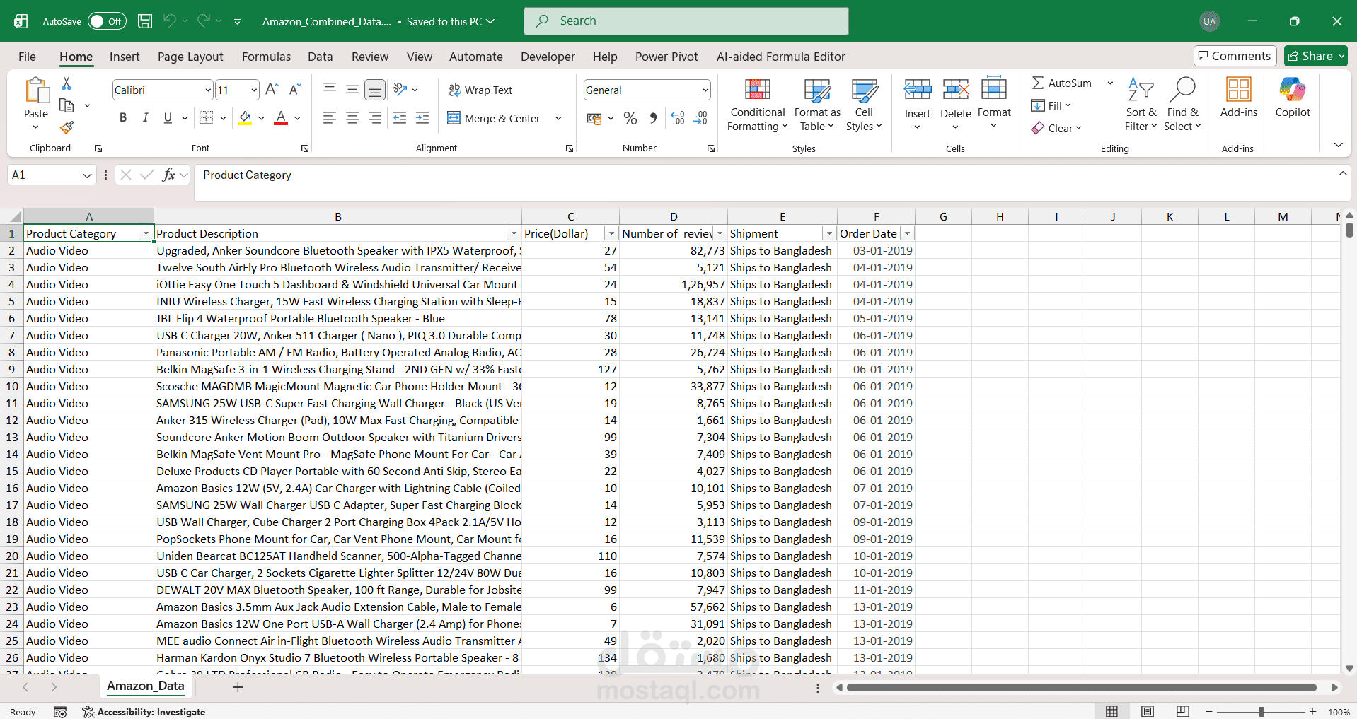Click the Percent Style icon

(630, 119)
